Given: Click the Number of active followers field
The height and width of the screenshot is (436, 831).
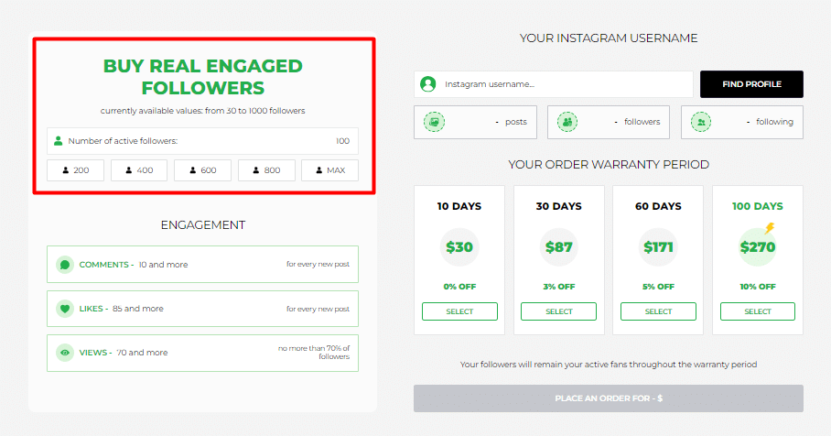Looking at the screenshot, I should click(202, 141).
